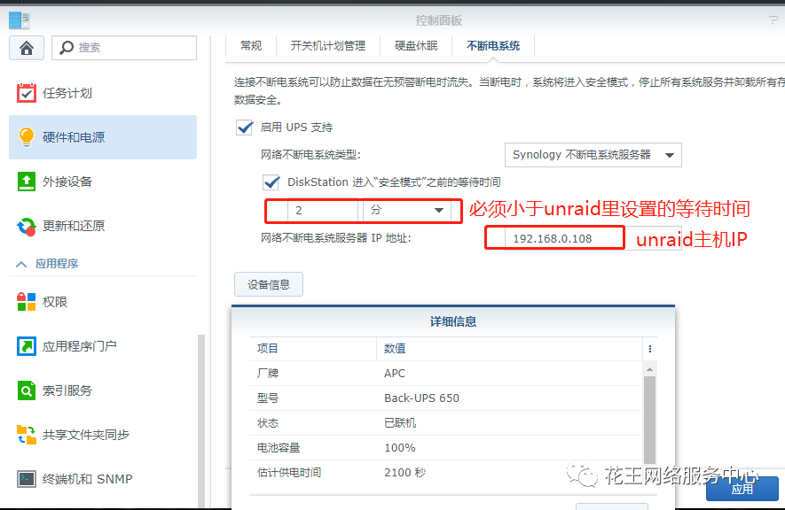Switch to 常规 tab
The width and height of the screenshot is (785, 510).
click(251, 46)
